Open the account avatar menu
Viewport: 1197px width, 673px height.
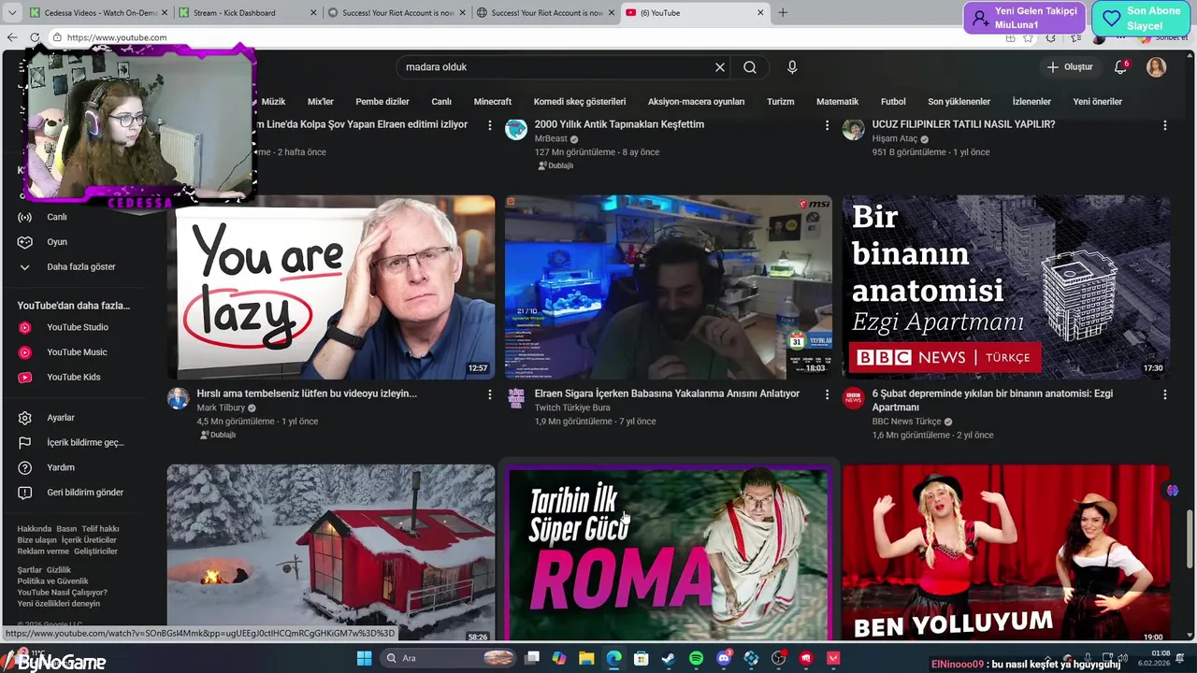[x=1157, y=67]
